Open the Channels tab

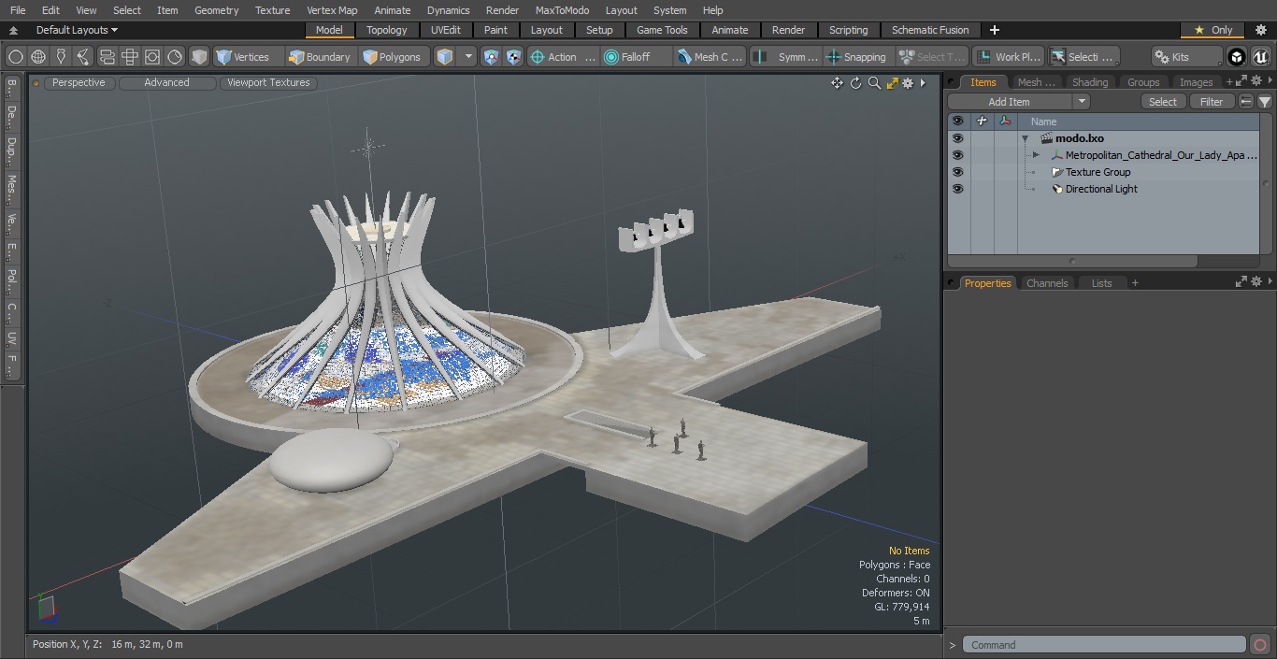coord(1046,283)
